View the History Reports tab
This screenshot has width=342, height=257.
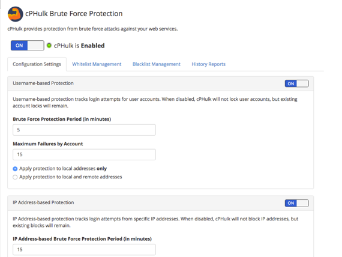pyautogui.click(x=209, y=64)
